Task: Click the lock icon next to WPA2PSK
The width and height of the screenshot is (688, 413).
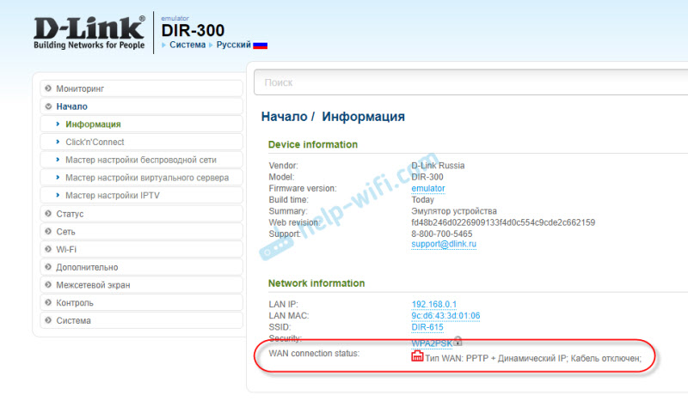Action: coord(458,341)
